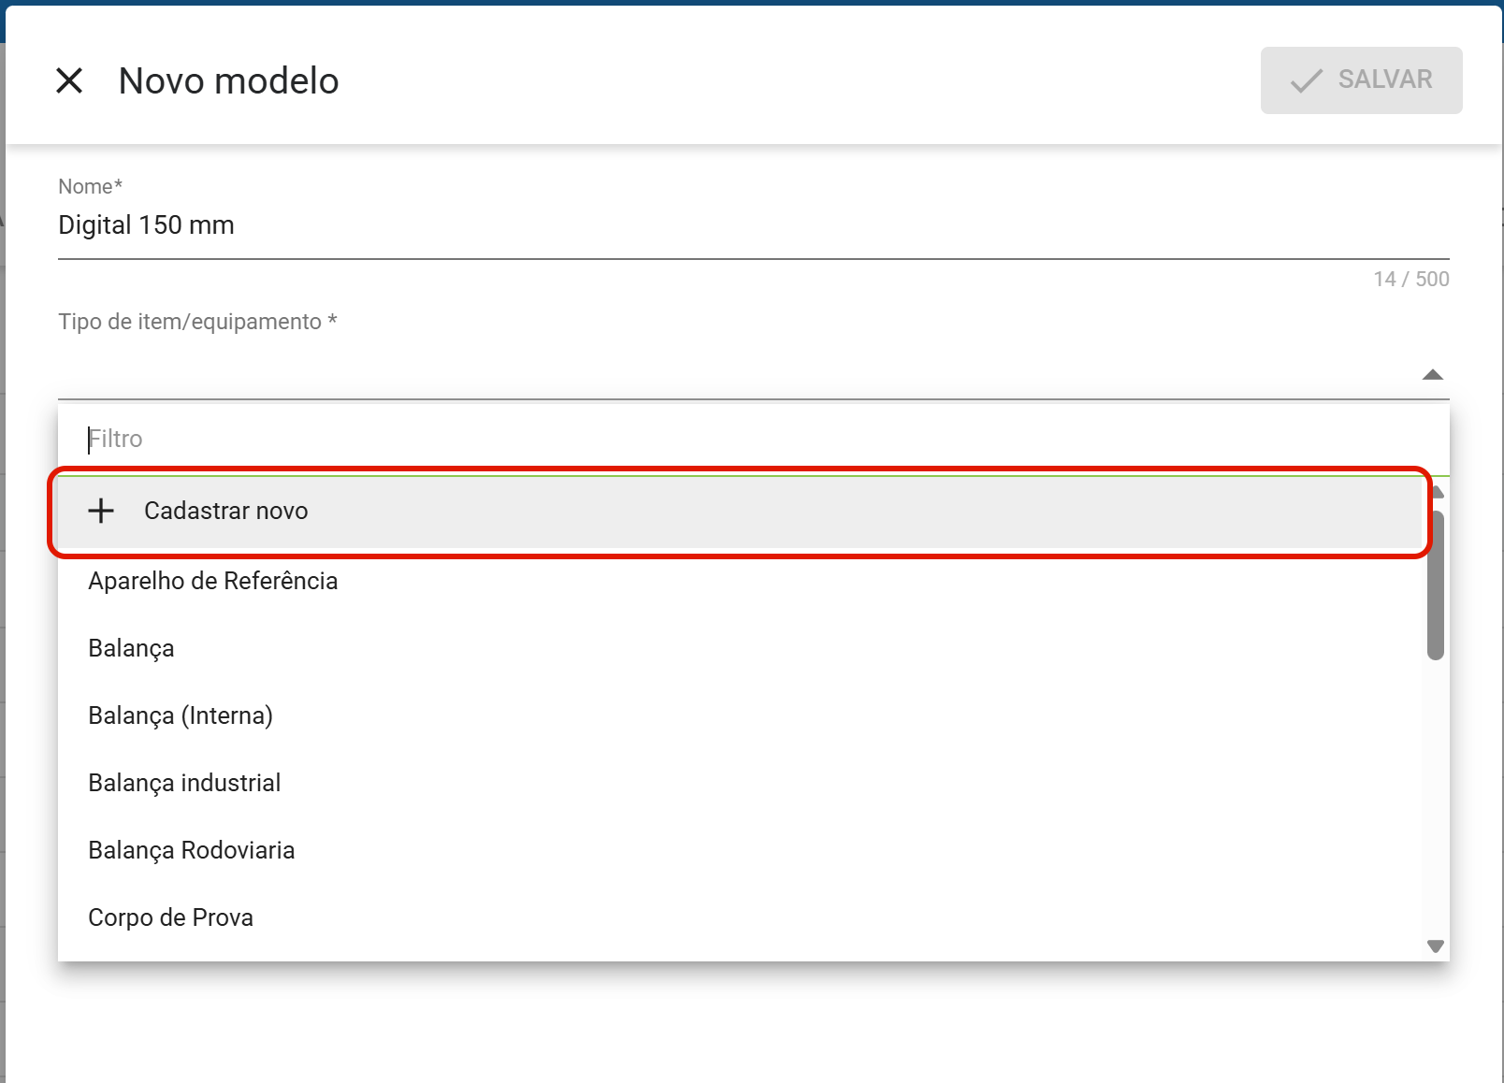Select Balança Rodoviaria
1504x1083 pixels.
click(739, 850)
